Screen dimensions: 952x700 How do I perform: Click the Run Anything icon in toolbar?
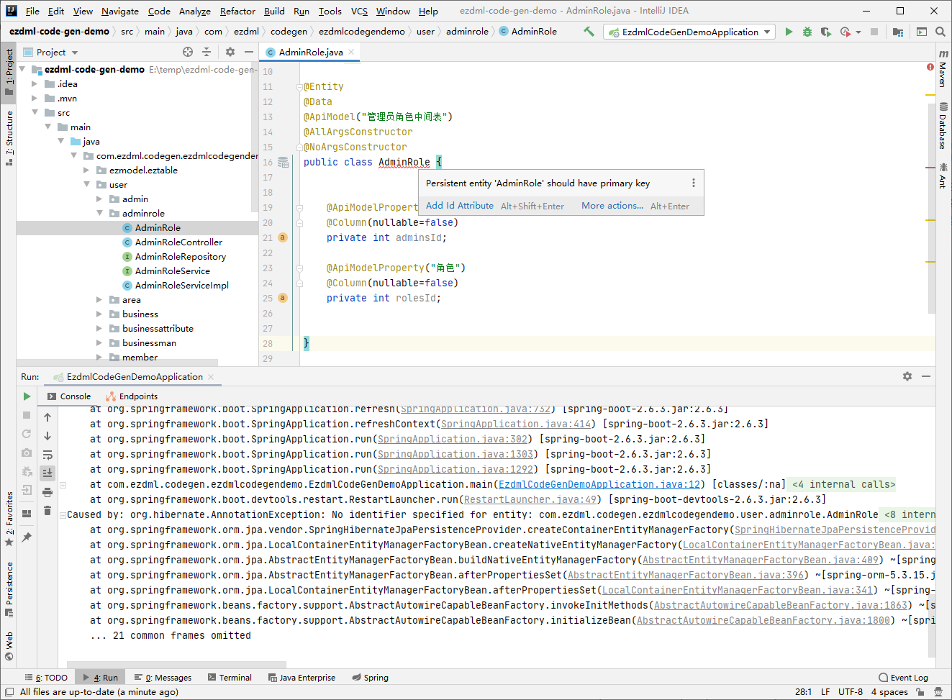point(922,32)
